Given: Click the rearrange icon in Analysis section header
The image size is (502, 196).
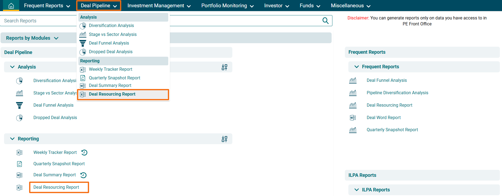Looking at the screenshot, I should tap(224, 67).
